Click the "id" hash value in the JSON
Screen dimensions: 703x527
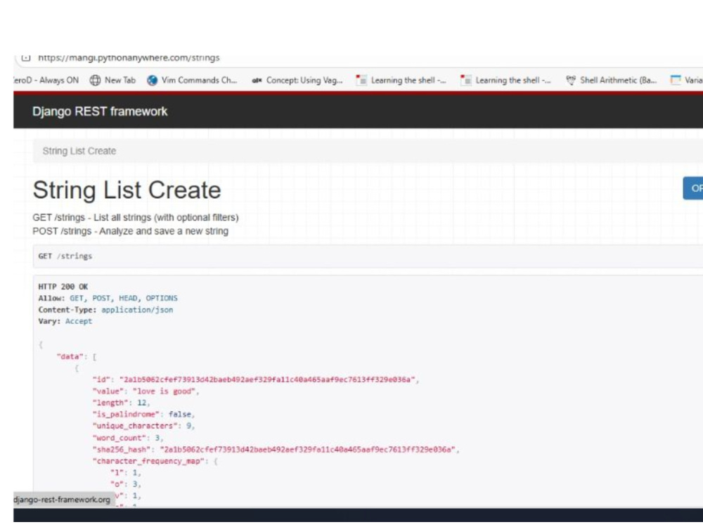[267, 380]
